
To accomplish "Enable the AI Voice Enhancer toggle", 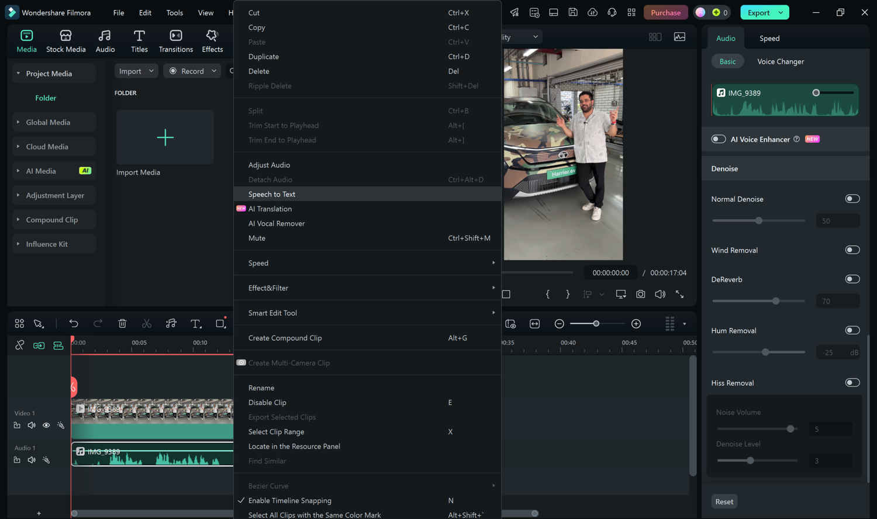I will [718, 139].
